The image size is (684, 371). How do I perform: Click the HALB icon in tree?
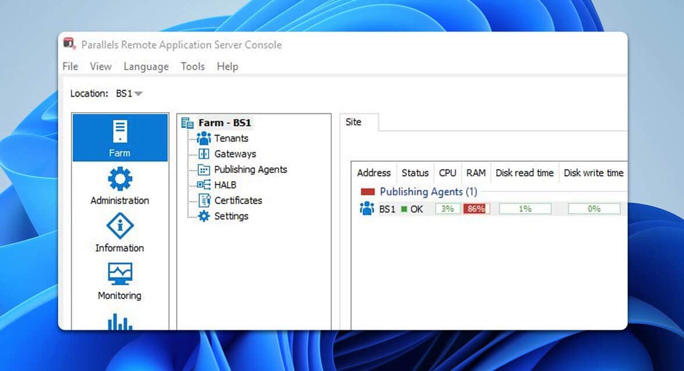point(204,184)
